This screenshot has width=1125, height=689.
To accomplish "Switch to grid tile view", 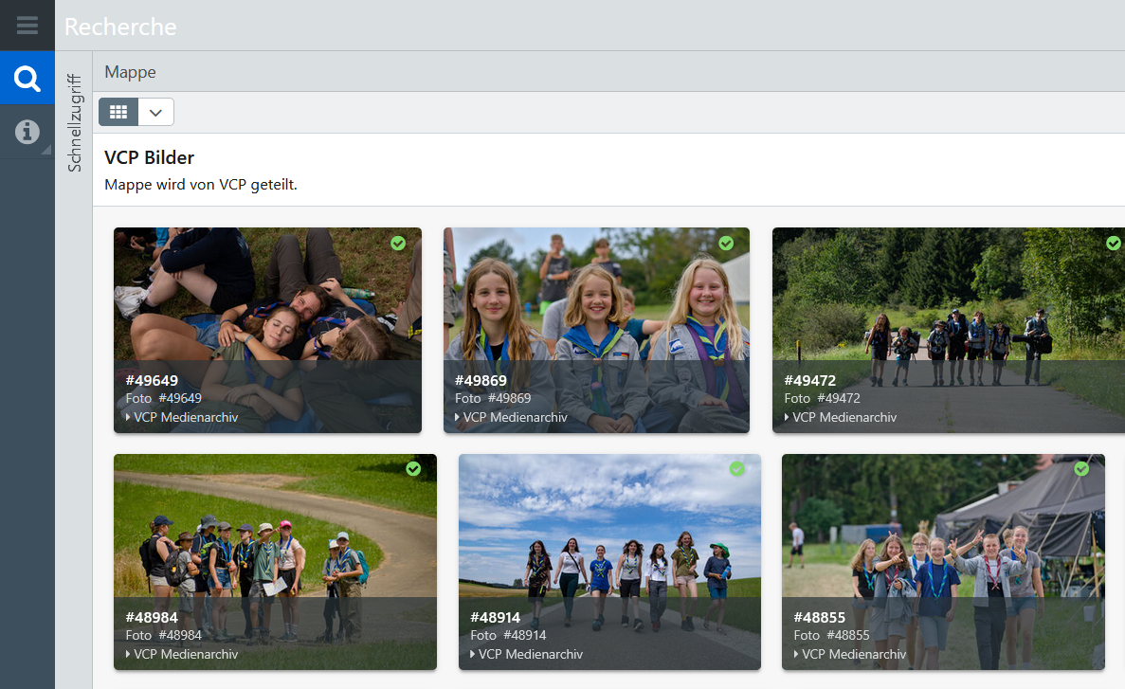I will (118, 112).
